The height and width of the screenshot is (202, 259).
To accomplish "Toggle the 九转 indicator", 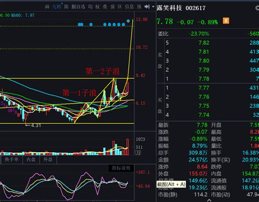I will click(57, 7).
